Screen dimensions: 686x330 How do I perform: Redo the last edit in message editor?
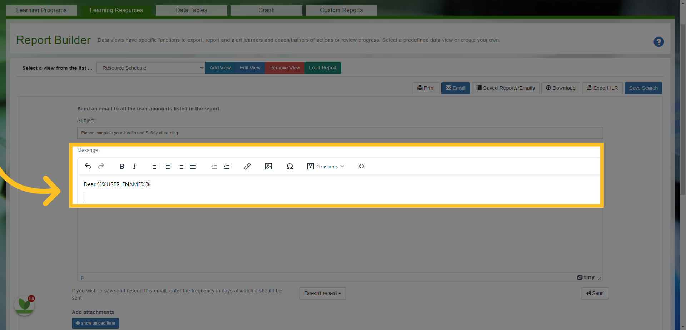point(101,166)
